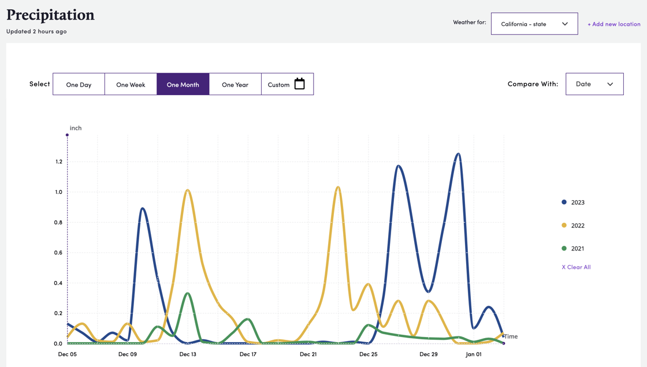Image resolution: width=647 pixels, height=367 pixels.
Task: Click the Weather for: label
Action: (x=470, y=23)
